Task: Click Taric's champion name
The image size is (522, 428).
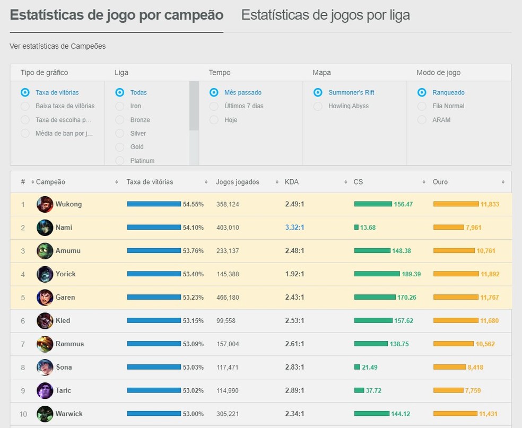Action: coord(65,390)
